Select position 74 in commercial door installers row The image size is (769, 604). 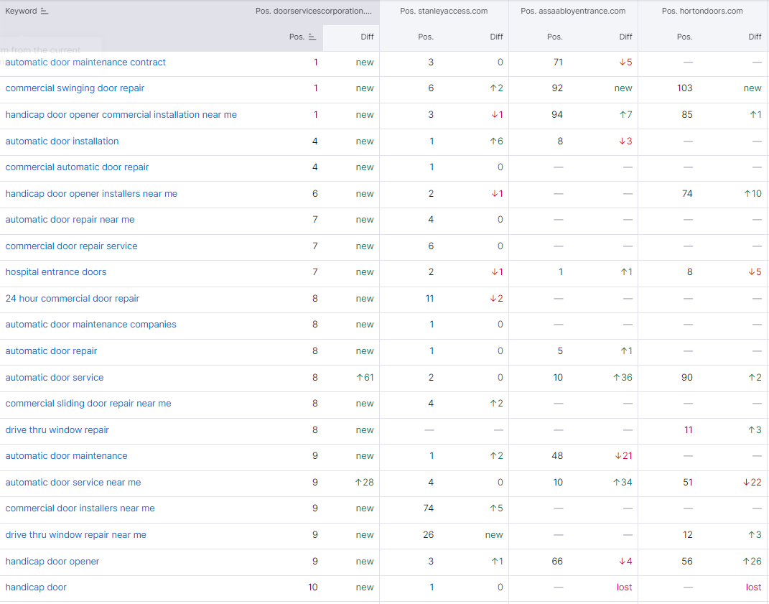tap(429, 508)
